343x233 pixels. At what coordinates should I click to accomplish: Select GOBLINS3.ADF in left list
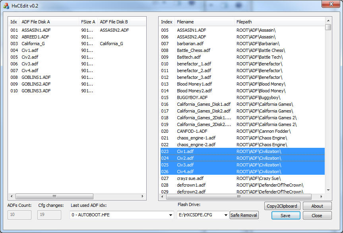tap(36, 91)
